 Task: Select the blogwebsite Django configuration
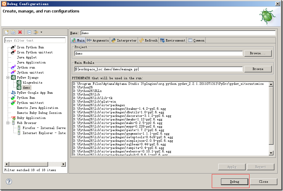(32, 82)
